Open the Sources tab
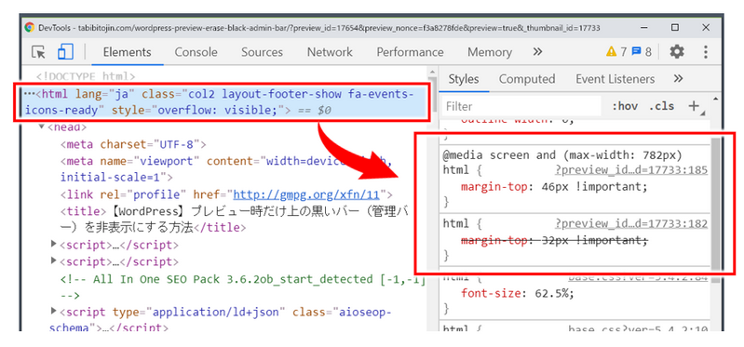Screen dimensions: 744x347 (262, 52)
